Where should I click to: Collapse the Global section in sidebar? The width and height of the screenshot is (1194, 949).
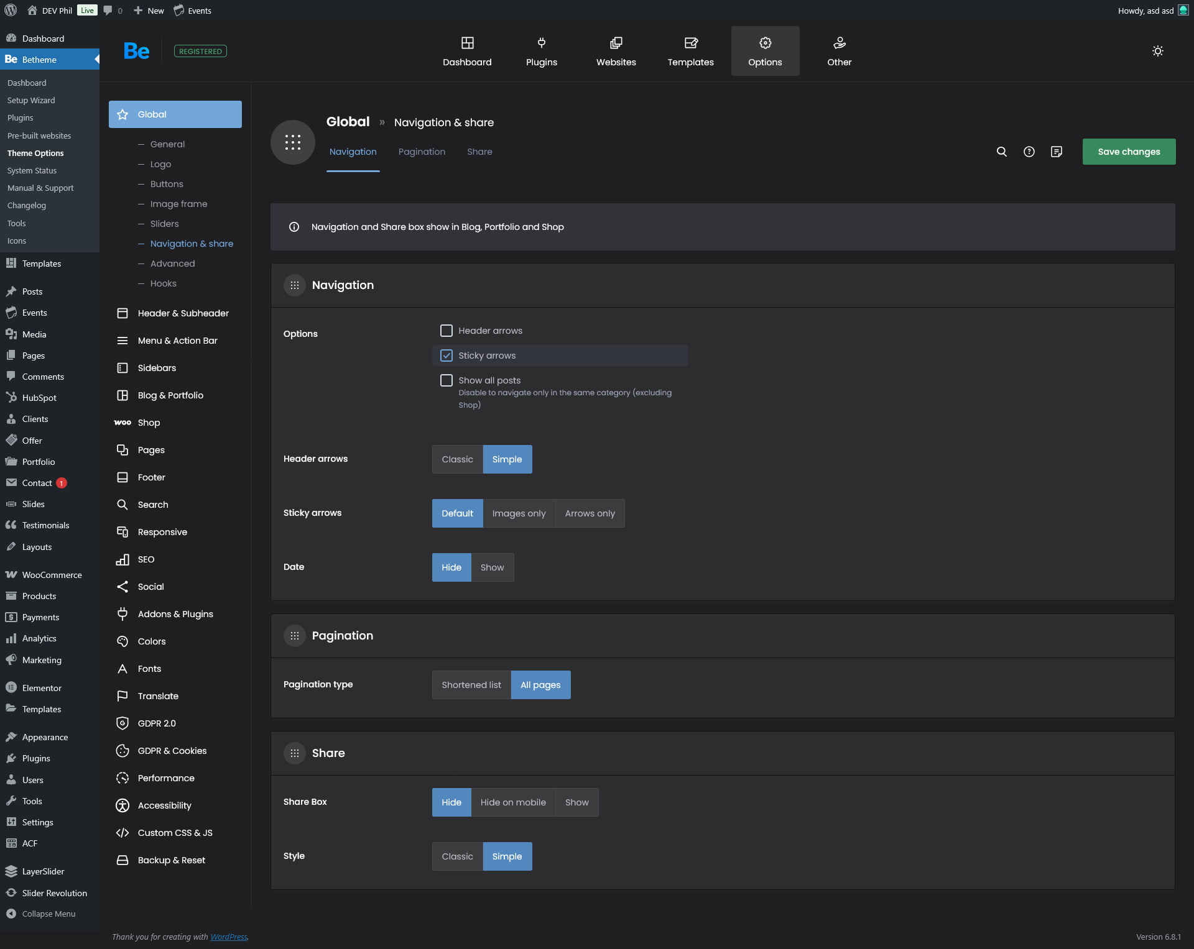(x=175, y=114)
